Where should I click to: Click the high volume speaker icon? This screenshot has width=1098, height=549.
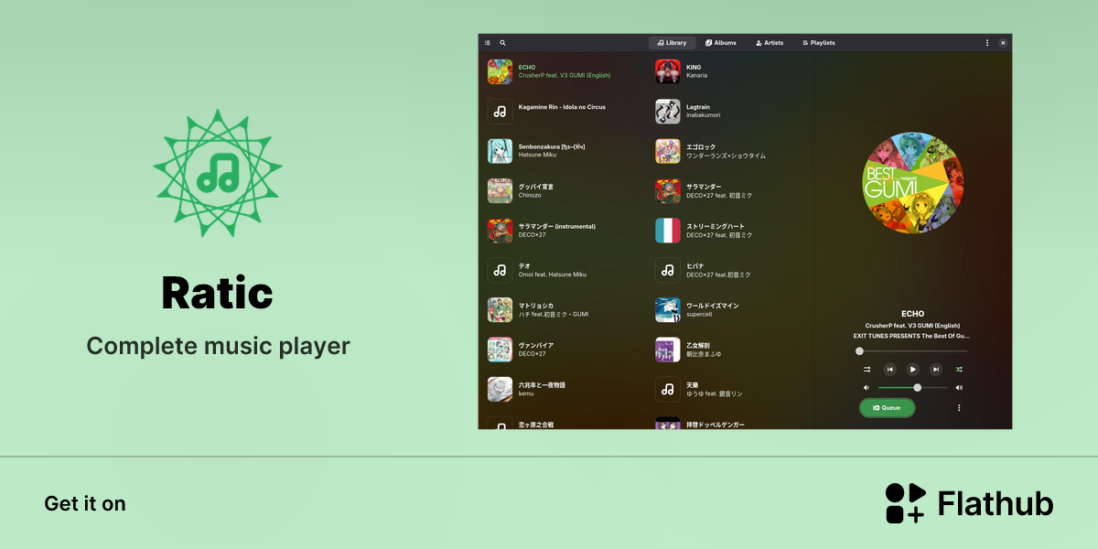tap(959, 388)
